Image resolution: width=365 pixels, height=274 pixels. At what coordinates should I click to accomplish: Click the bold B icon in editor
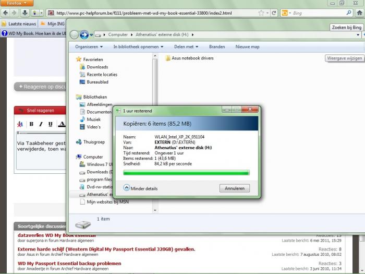[x=31, y=124]
